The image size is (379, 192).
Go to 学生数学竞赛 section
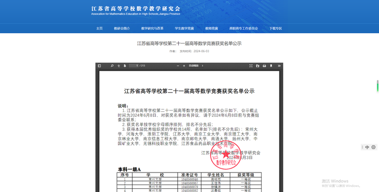(184, 28)
